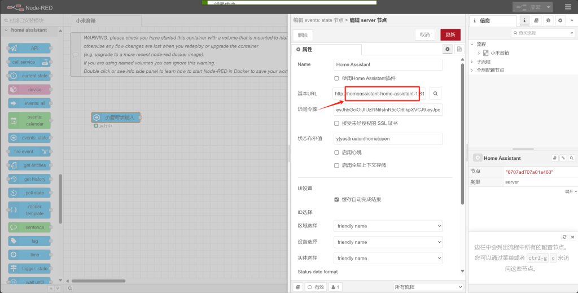Click the red 更新 update button
578x293 pixels.
point(450,34)
